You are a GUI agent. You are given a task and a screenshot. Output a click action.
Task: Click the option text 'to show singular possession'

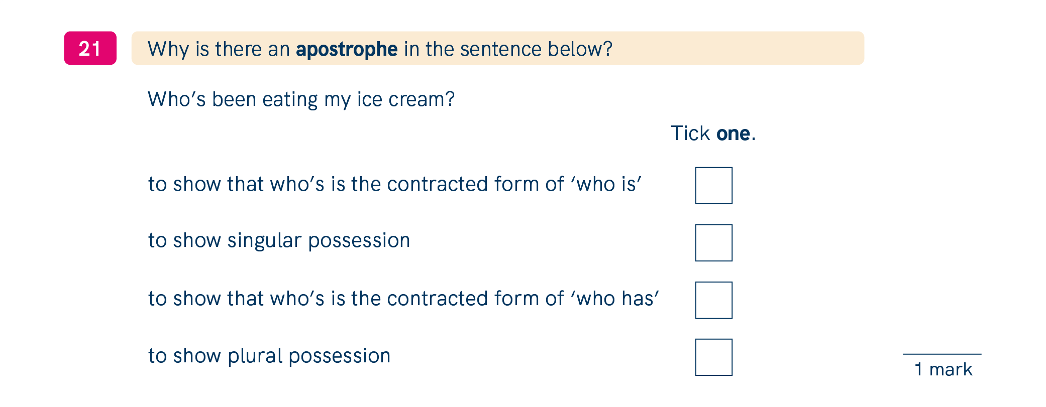279,241
